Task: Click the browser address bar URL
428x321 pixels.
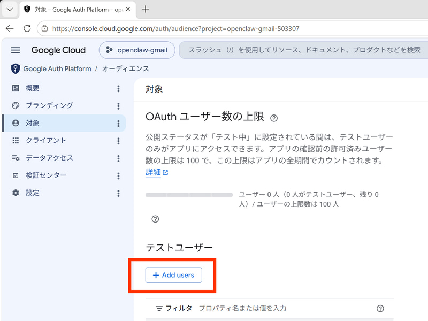Action: click(x=176, y=29)
